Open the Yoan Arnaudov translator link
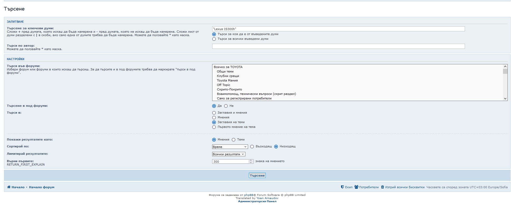The height and width of the screenshot is (208, 513). tap(267, 198)
